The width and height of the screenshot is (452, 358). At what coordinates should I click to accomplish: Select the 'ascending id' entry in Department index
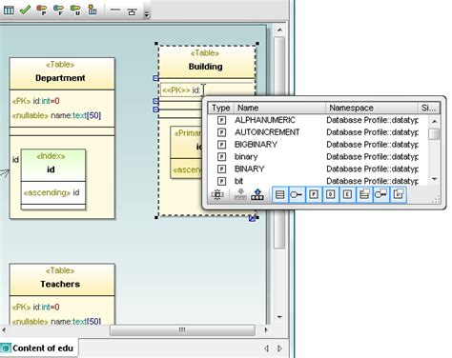coord(51,192)
